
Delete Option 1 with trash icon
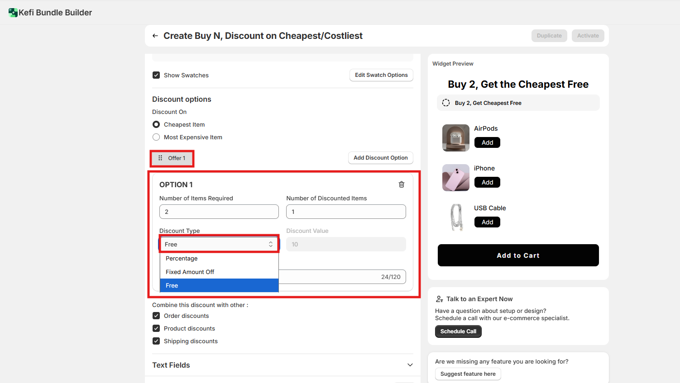[x=401, y=184]
